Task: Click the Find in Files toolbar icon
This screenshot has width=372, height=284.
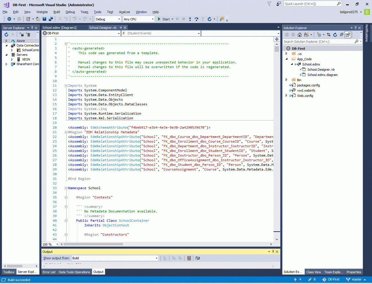Action: click(222, 19)
